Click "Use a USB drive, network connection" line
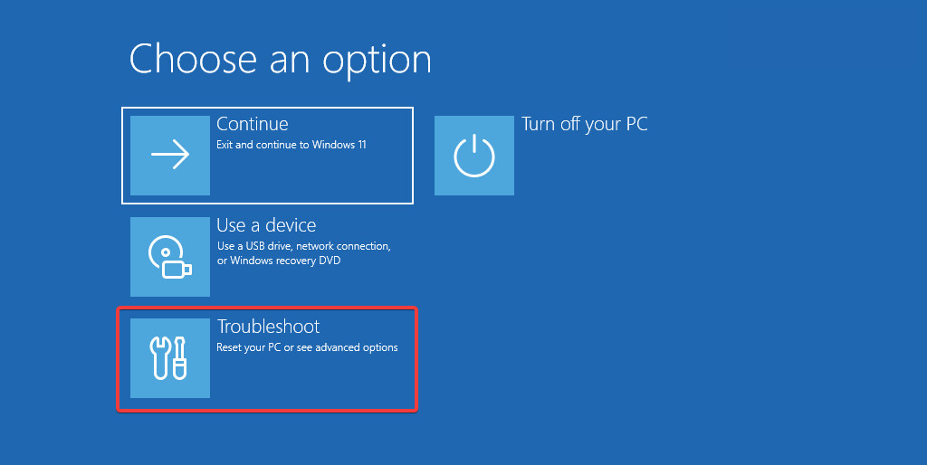927x465 pixels. pyautogui.click(x=303, y=246)
